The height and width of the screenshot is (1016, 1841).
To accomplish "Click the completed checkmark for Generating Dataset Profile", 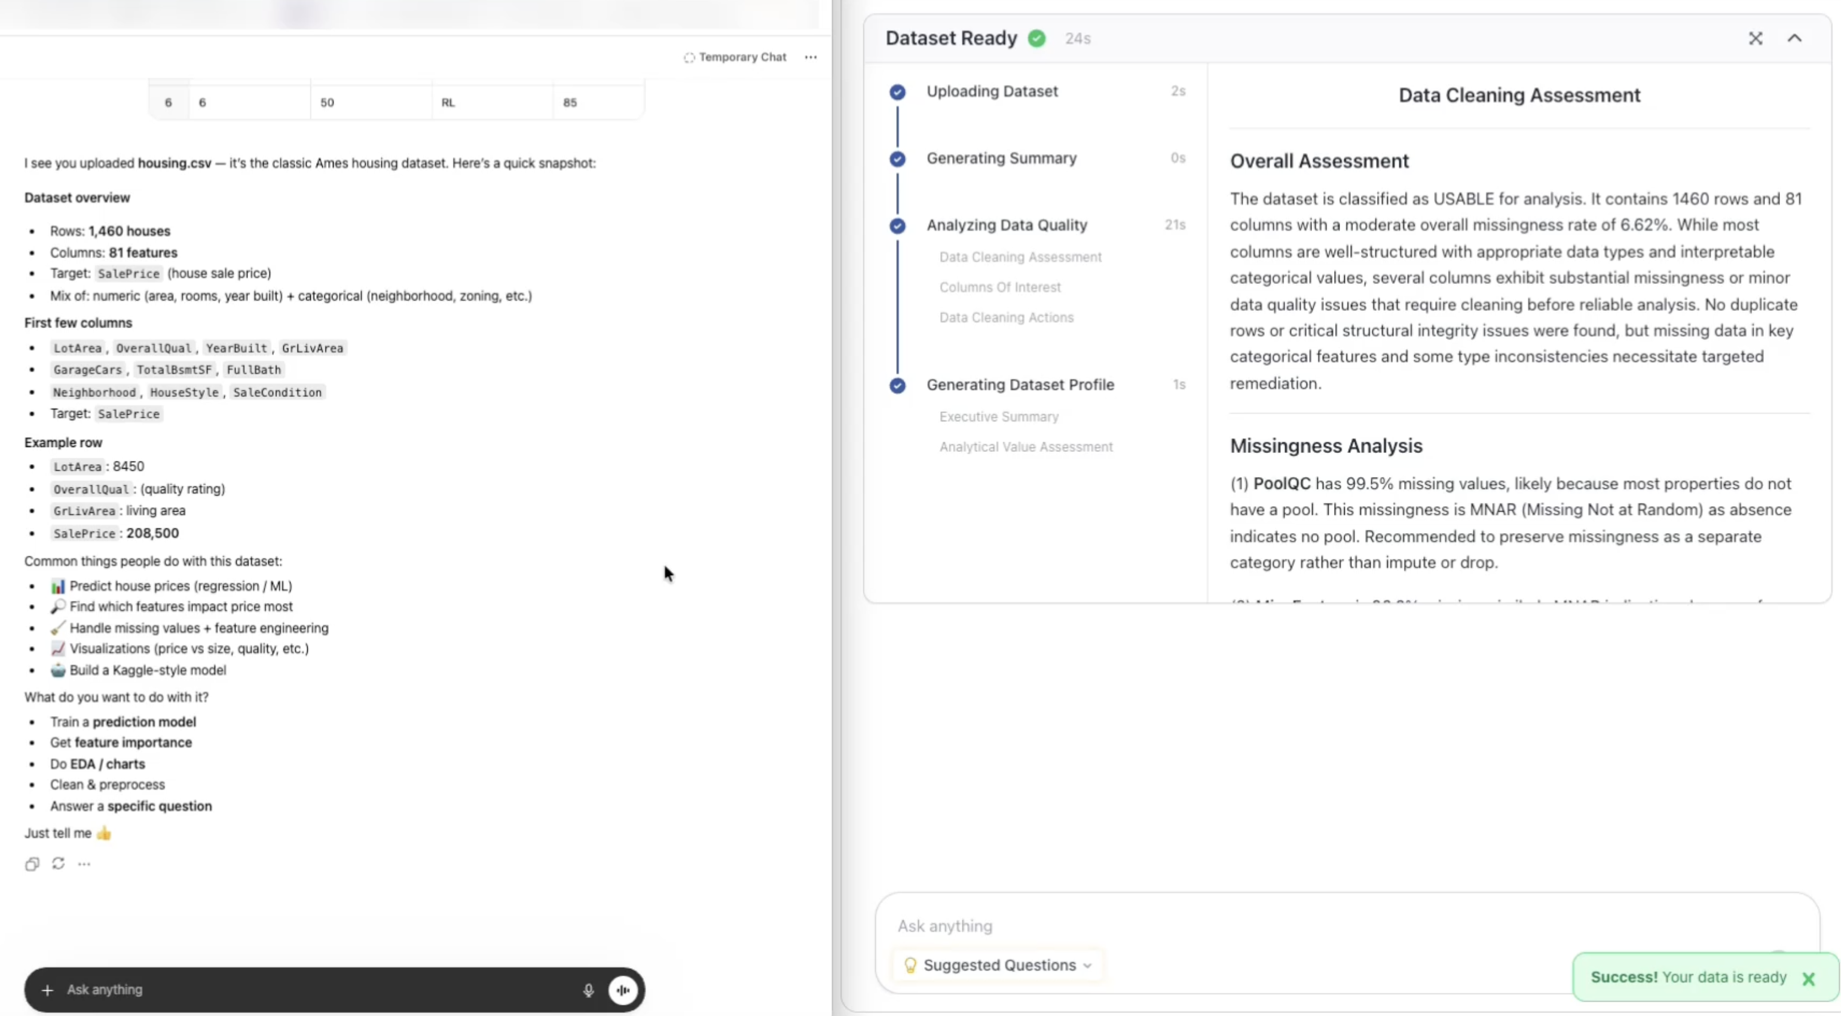I will [x=897, y=385].
